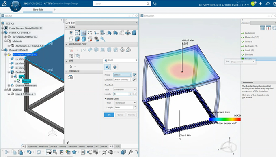The width and height of the screenshot is (276, 157).
Task: Click the Preview button in Pad dialog
Action: pos(132,115)
